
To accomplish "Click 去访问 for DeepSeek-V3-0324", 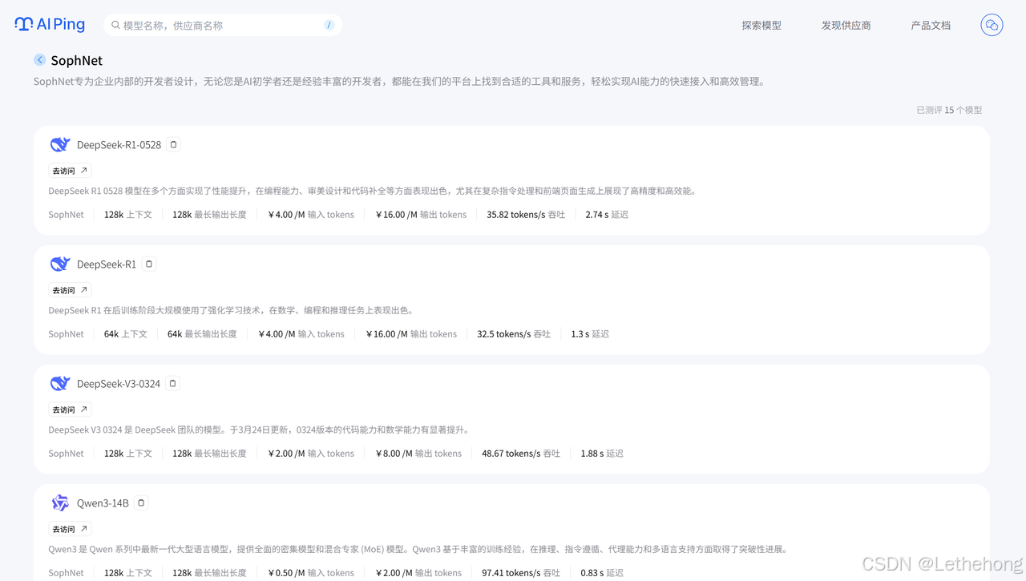I will [x=71, y=410].
